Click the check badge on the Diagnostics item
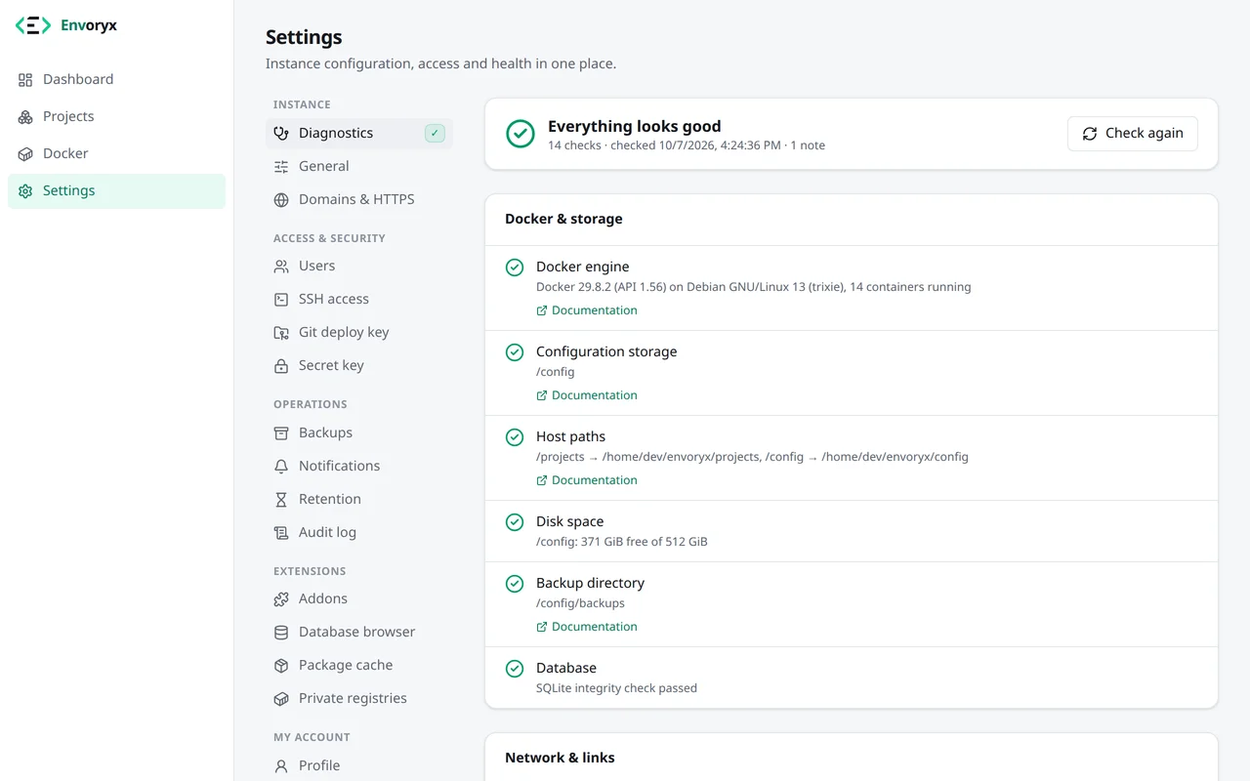Screen dimensions: 1250x781 pos(435,133)
